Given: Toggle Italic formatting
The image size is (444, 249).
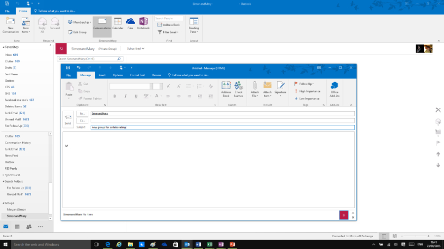Looking at the screenshot, I should pyautogui.click(x=125, y=96).
